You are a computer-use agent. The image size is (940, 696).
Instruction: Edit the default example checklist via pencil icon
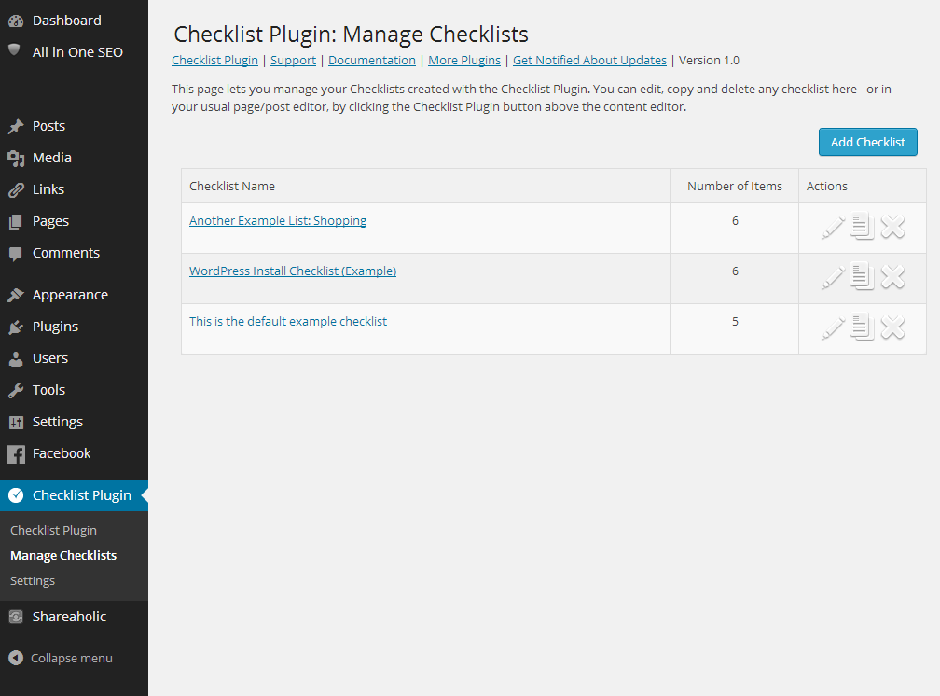coord(834,327)
